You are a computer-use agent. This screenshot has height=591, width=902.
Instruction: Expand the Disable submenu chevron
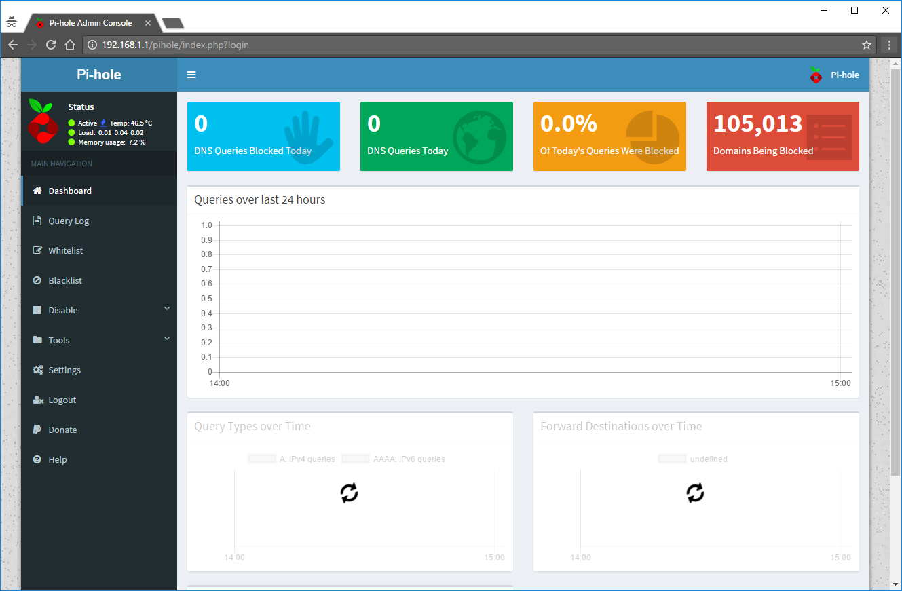pyautogui.click(x=167, y=309)
